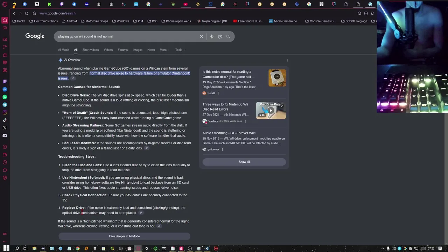The image size is (448, 252).
Task: Open X in the Opera sidebar
Action: point(5,128)
